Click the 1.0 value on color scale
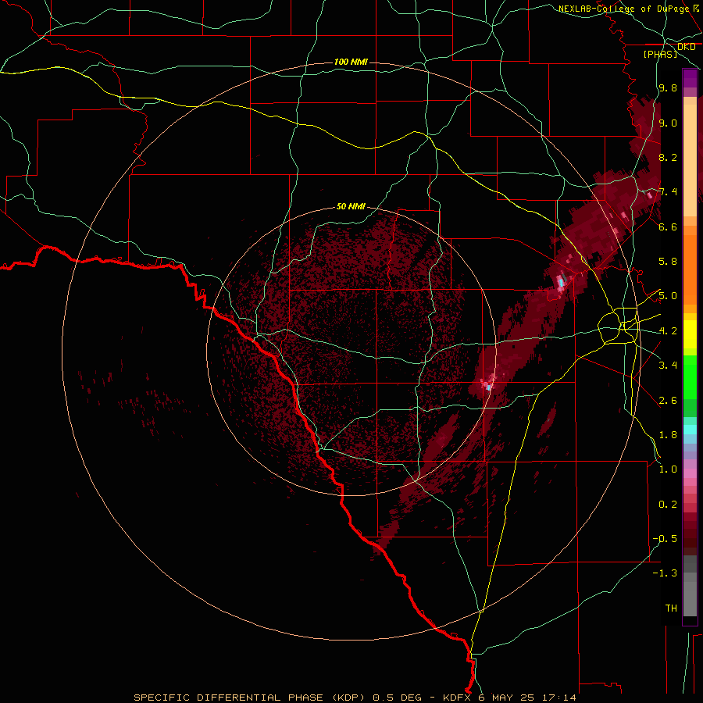The height and width of the screenshot is (703, 703). coord(668,469)
